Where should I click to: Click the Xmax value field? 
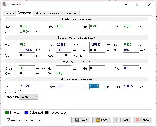(27, 68)
